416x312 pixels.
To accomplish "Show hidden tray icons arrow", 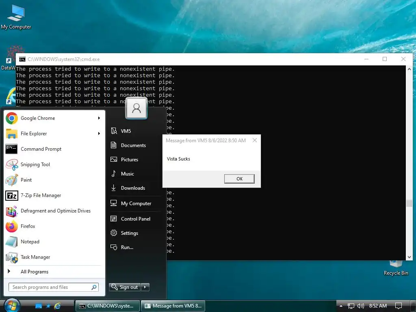I will click(341, 306).
